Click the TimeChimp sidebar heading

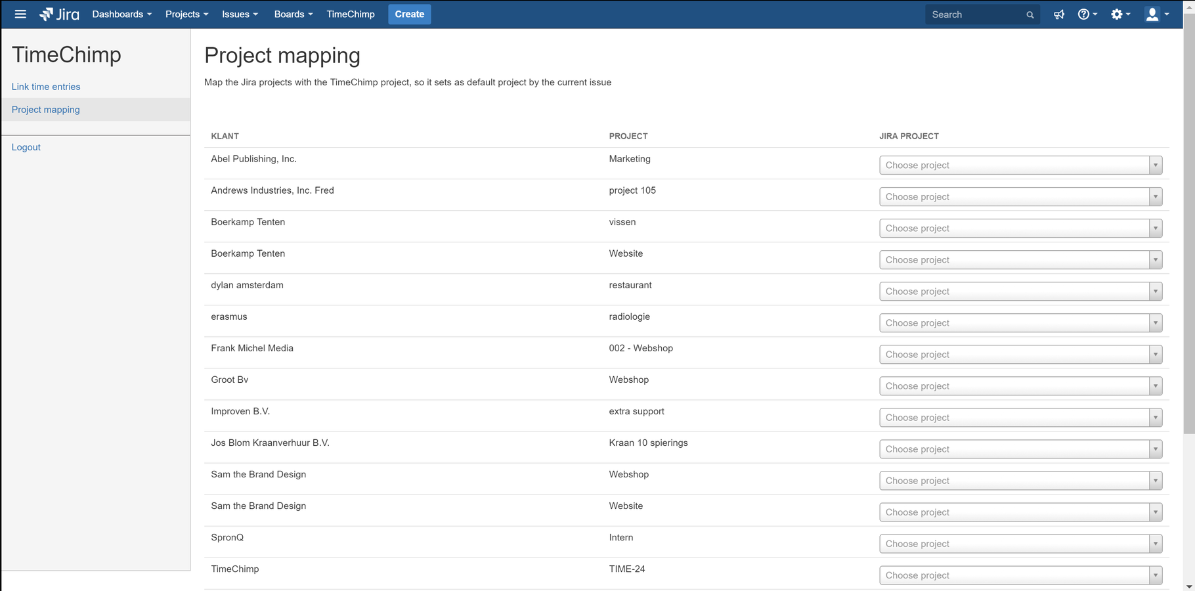(66, 55)
